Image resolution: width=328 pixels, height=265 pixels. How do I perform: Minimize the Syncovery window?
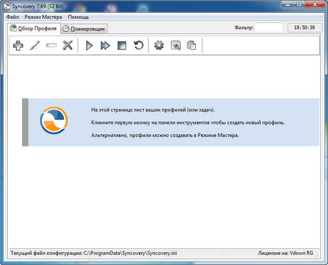tap(288, 5)
